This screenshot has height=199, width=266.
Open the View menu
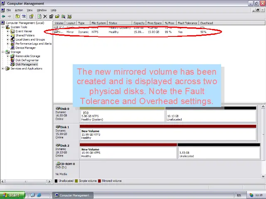30,10
